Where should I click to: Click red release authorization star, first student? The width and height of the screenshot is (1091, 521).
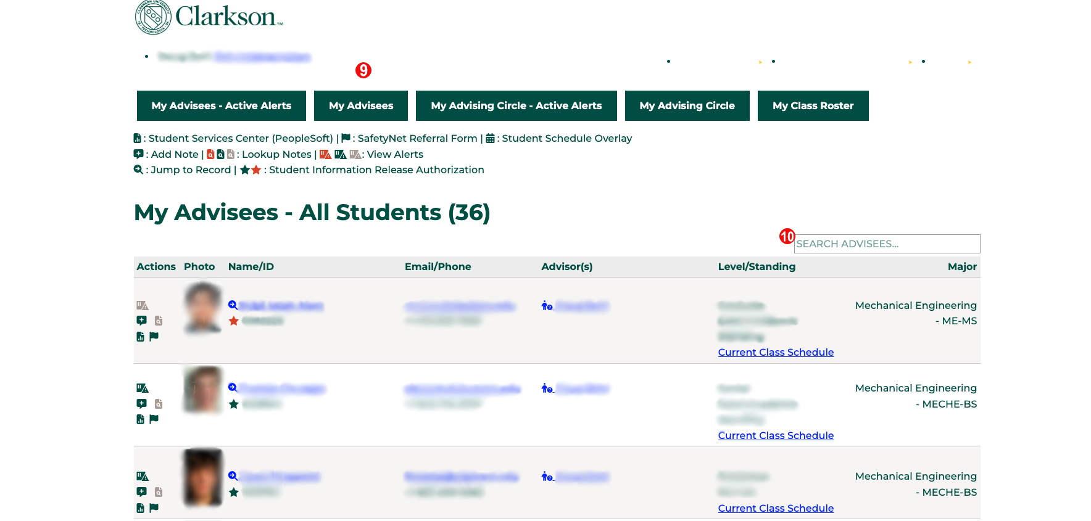pyautogui.click(x=233, y=321)
